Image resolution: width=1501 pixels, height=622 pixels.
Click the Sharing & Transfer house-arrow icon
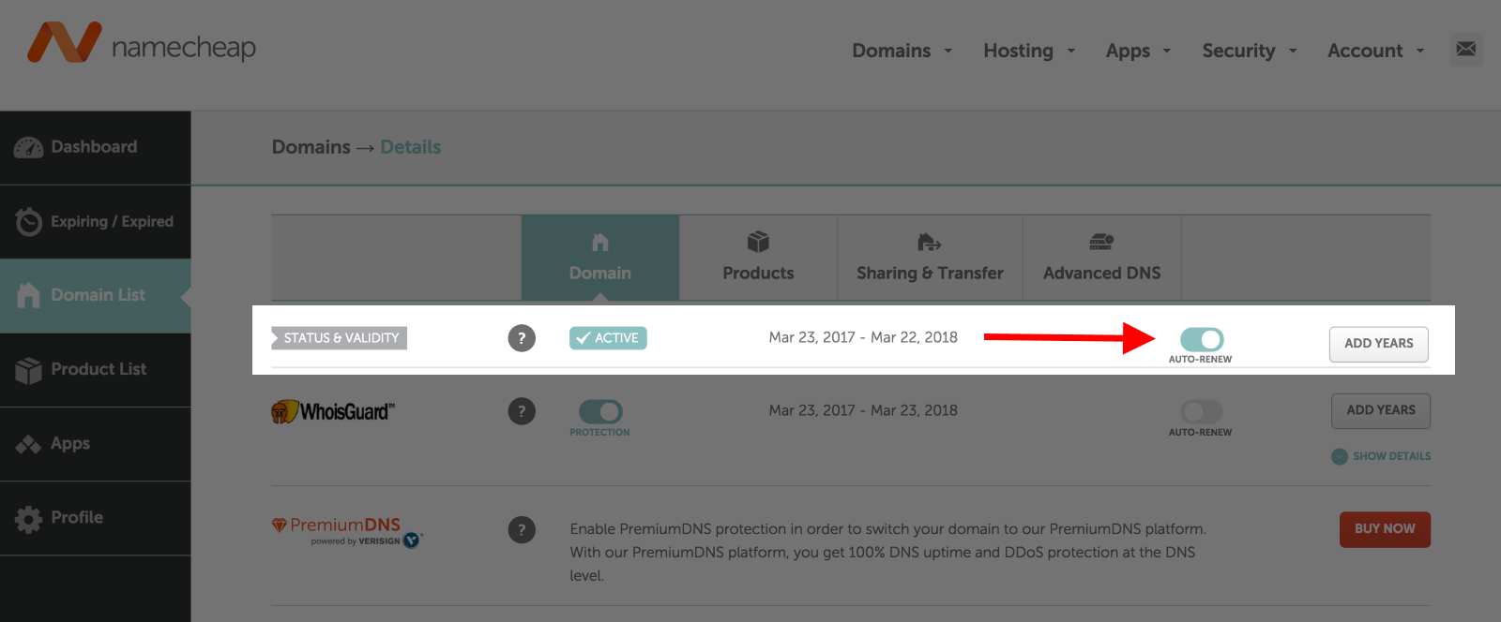click(x=929, y=243)
